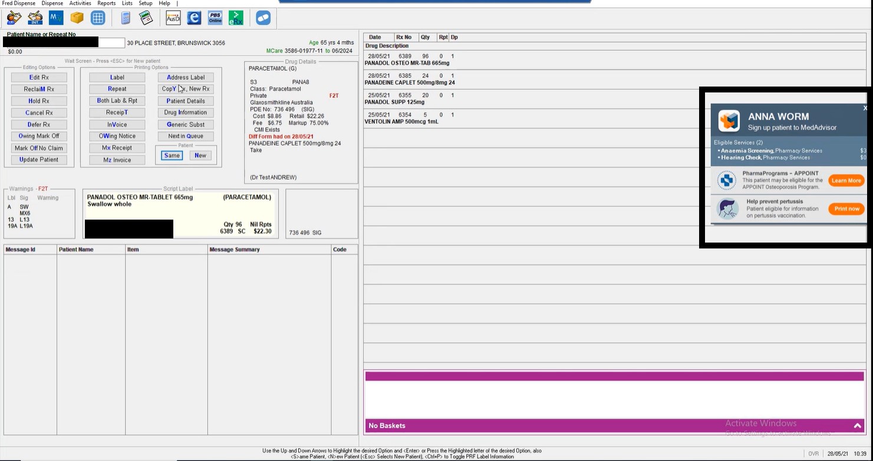This screenshot has width=873, height=461.
Task: Click the Patient Name or Repeat No field
Action: [x=64, y=42]
